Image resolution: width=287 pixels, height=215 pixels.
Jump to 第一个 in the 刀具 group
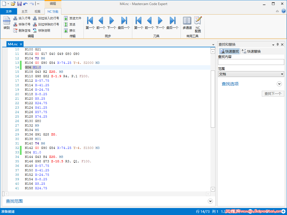(x=138, y=23)
